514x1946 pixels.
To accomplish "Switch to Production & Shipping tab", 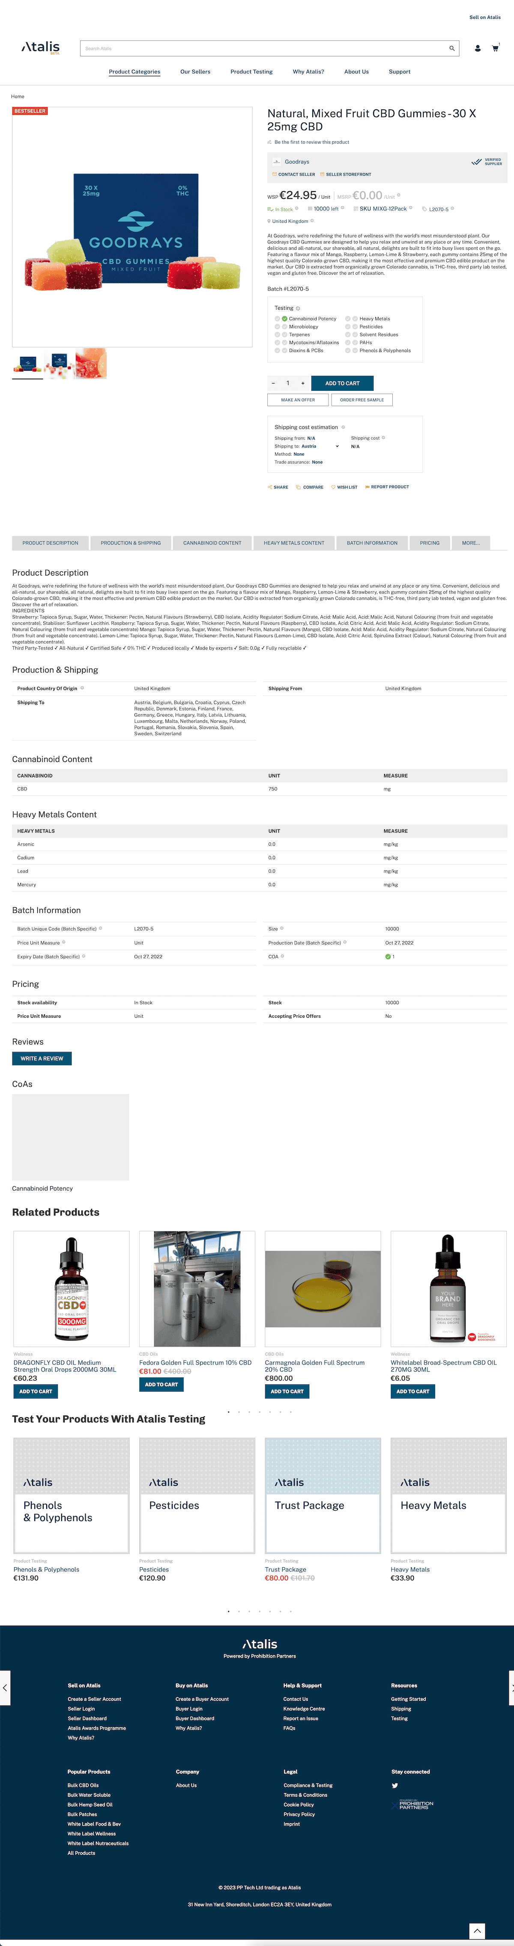I will pos(131,543).
